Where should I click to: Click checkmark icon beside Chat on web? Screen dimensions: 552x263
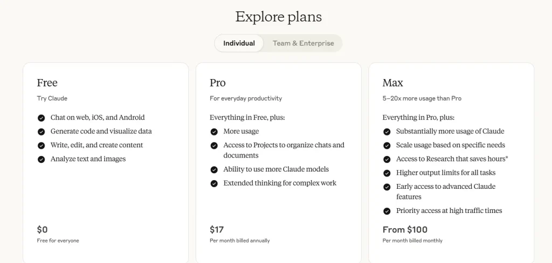tap(41, 118)
